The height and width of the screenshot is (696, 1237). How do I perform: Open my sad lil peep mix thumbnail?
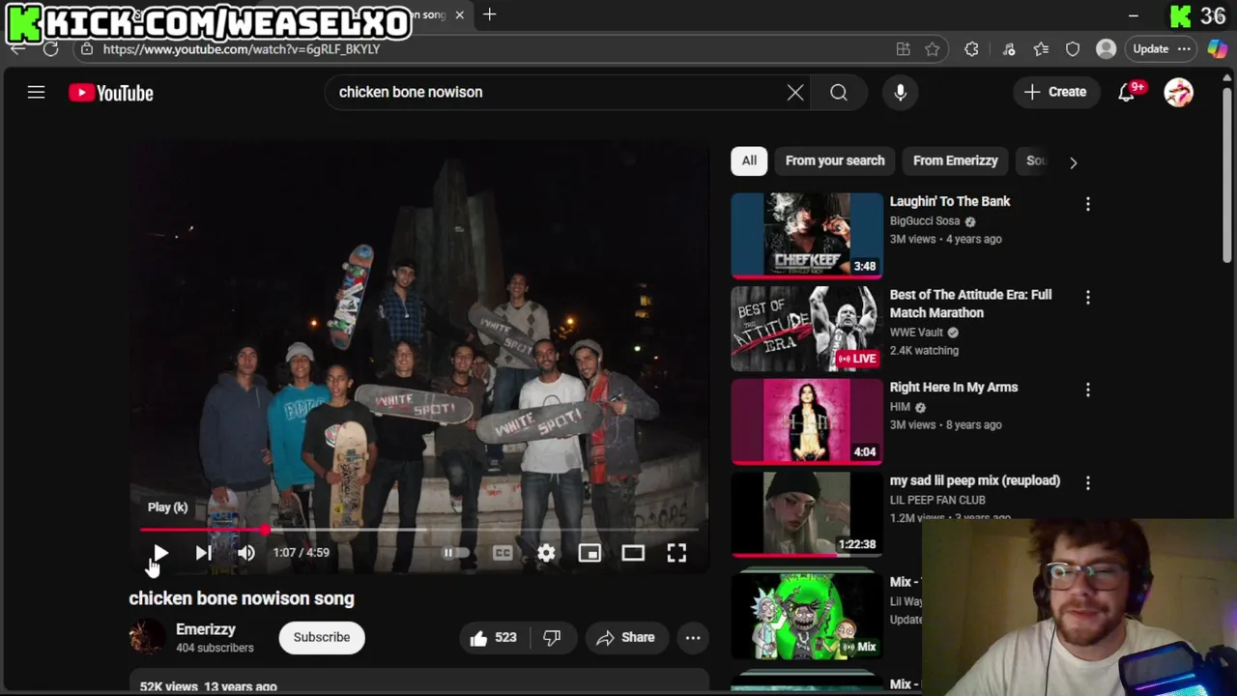(807, 514)
